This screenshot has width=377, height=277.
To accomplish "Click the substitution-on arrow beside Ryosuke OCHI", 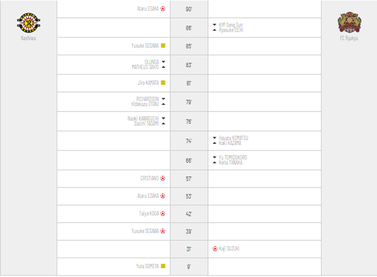I will [x=215, y=30].
